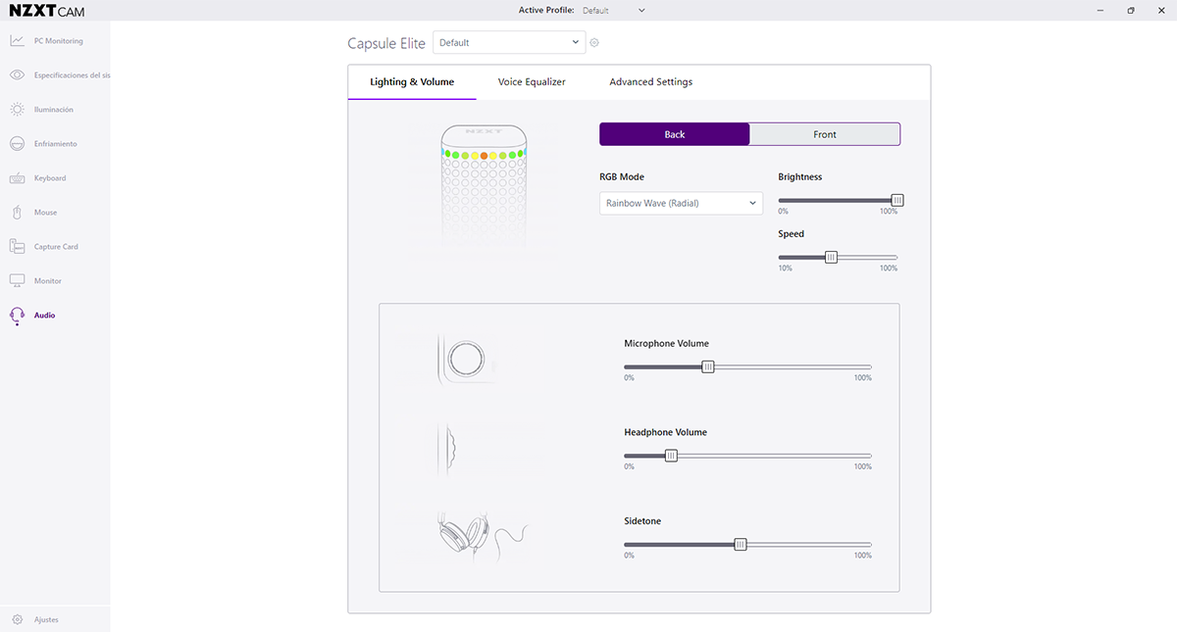Select Mouse in the sidebar
The height and width of the screenshot is (632, 1177).
(55, 213)
